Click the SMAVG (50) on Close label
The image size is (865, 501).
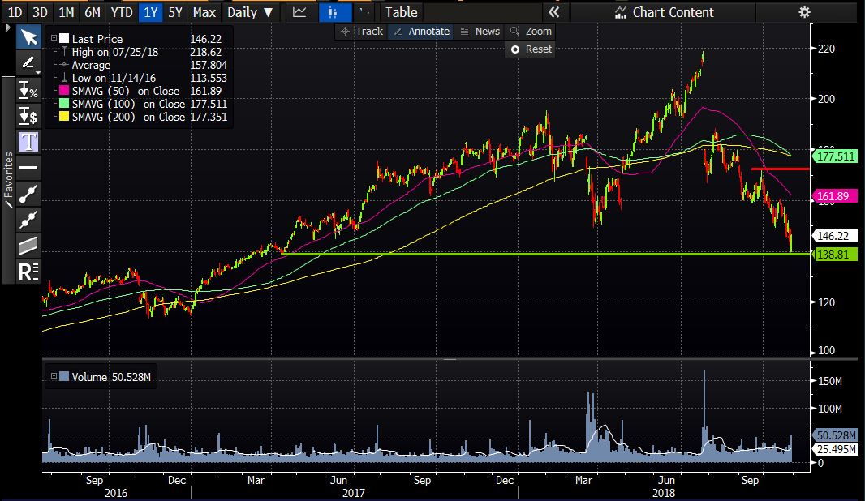(126, 91)
